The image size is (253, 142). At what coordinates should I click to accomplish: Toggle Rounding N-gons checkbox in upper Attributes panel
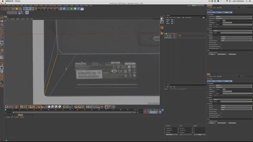(221, 45)
